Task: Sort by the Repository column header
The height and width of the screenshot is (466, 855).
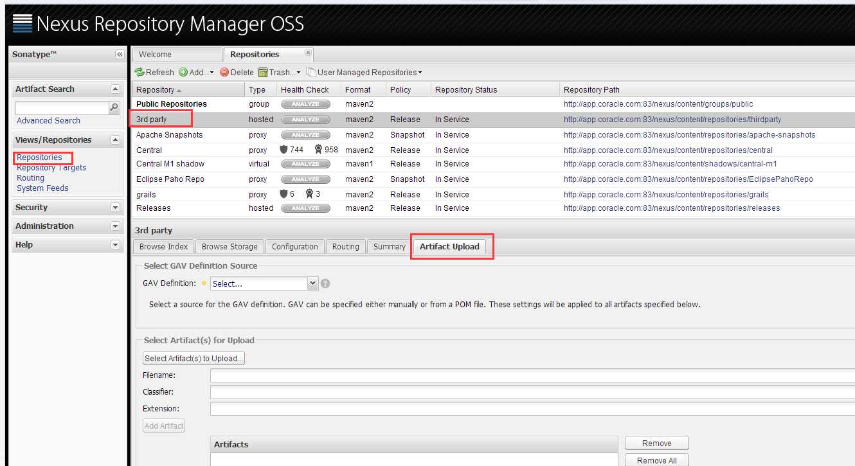Action: click(x=188, y=90)
